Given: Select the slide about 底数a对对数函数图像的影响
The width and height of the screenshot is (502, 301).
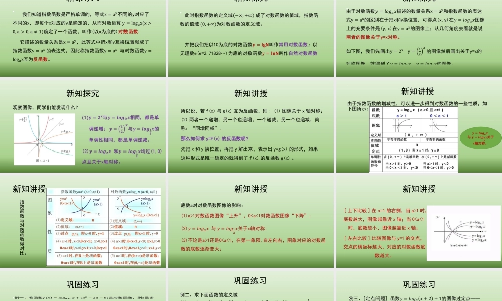Looking at the screenshot, I should click(251, 226).
